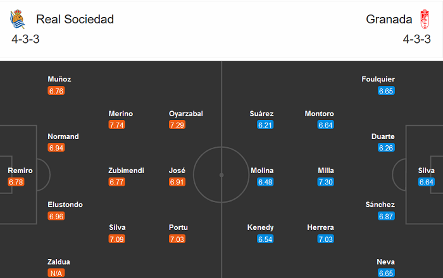Click the Granada club crest
Viewport: 443px width, 278px height.
click(x=425, y=19)
